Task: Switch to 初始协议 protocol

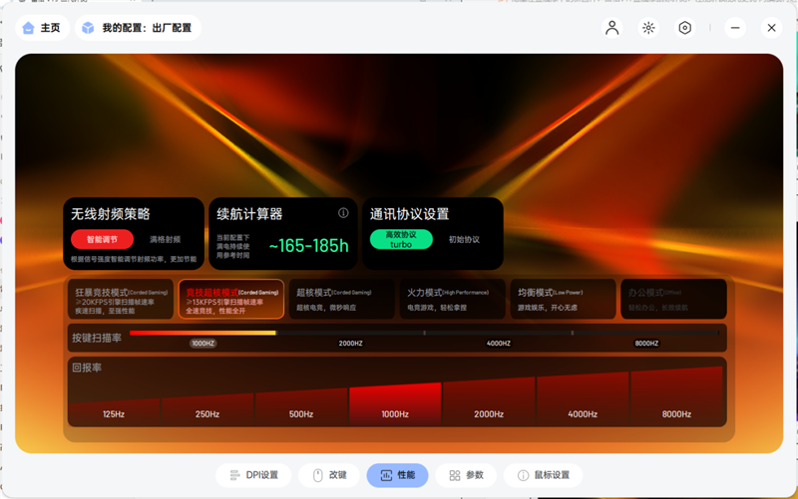Action: tap(464, 239)
